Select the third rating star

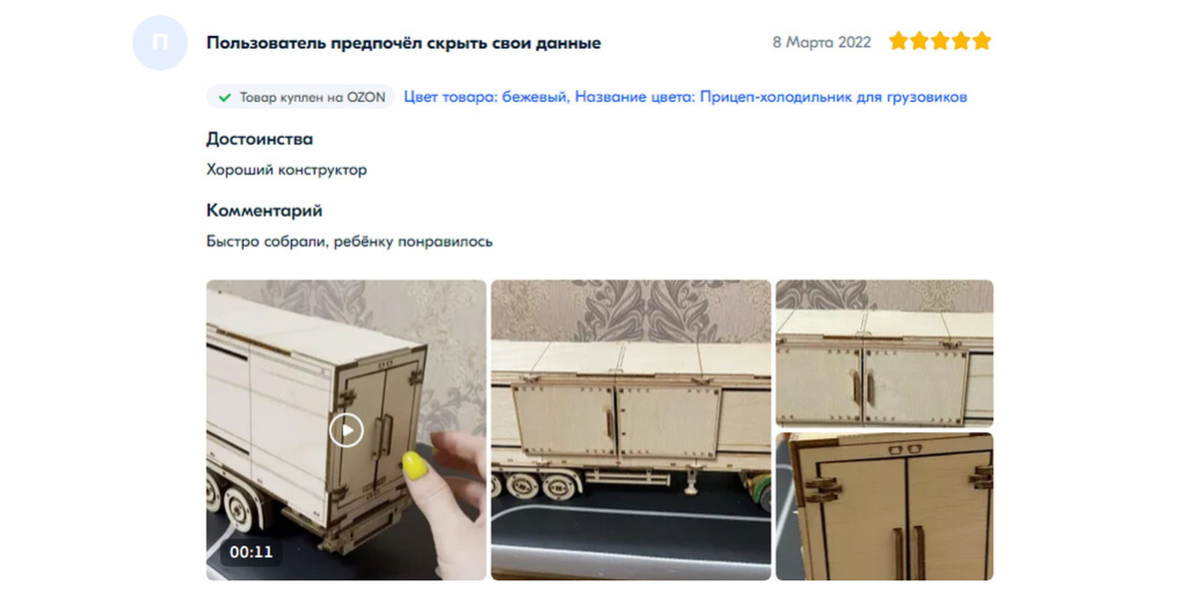(x=940, y=42)
